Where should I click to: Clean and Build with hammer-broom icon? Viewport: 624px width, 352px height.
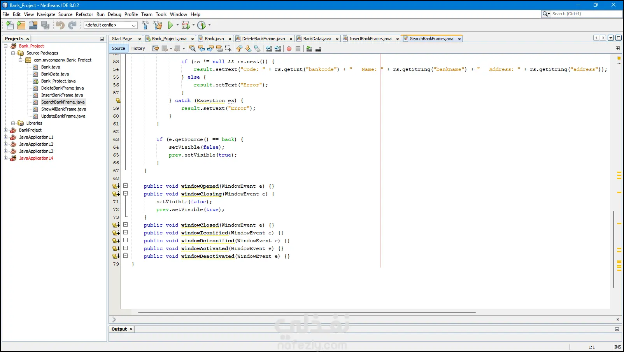click(158, 25)
